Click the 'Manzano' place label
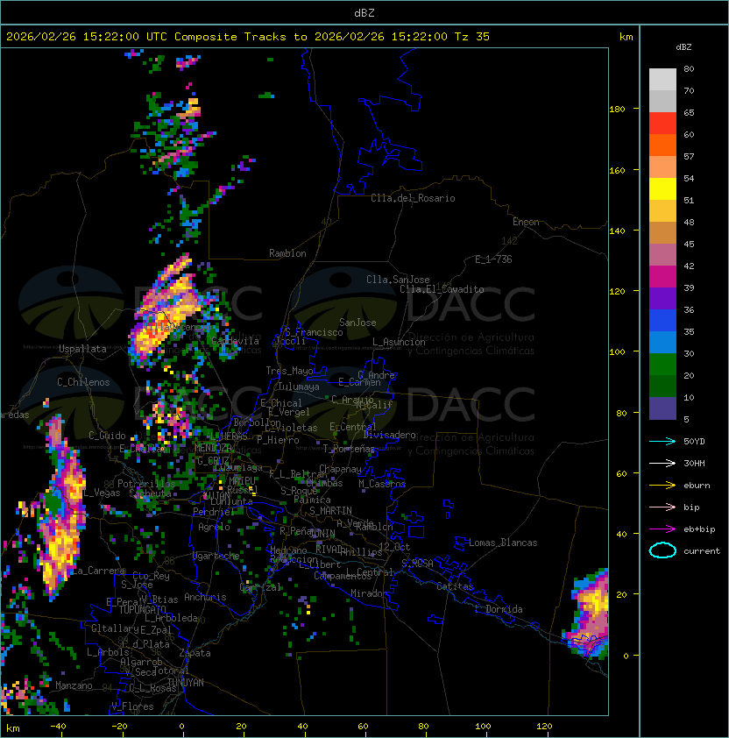 pyautogui.click(x=74, y=685)
